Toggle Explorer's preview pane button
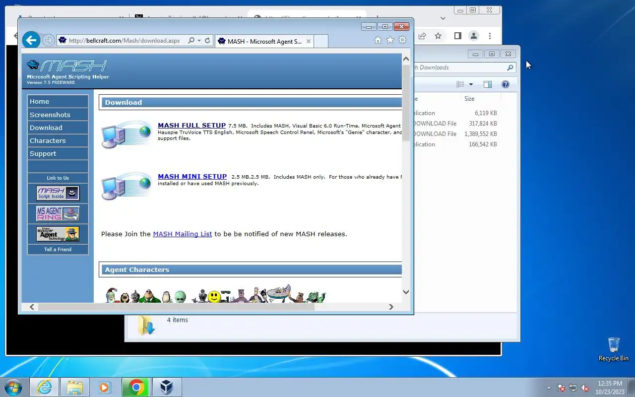Screen dimensions: 635x397 [x=488, y=84]
